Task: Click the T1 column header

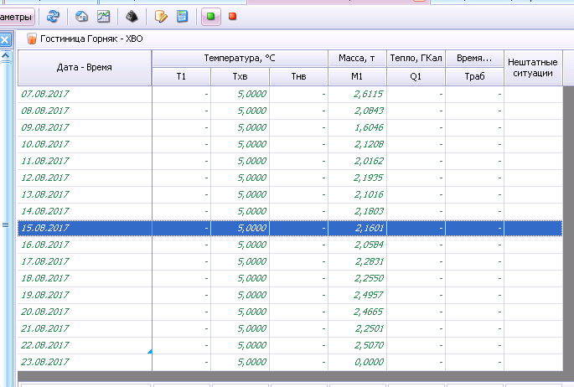Action: tap(181, 76)
